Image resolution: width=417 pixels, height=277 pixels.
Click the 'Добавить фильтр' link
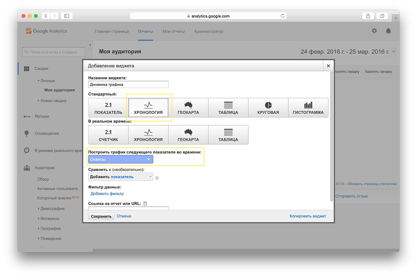coord(107,194)
